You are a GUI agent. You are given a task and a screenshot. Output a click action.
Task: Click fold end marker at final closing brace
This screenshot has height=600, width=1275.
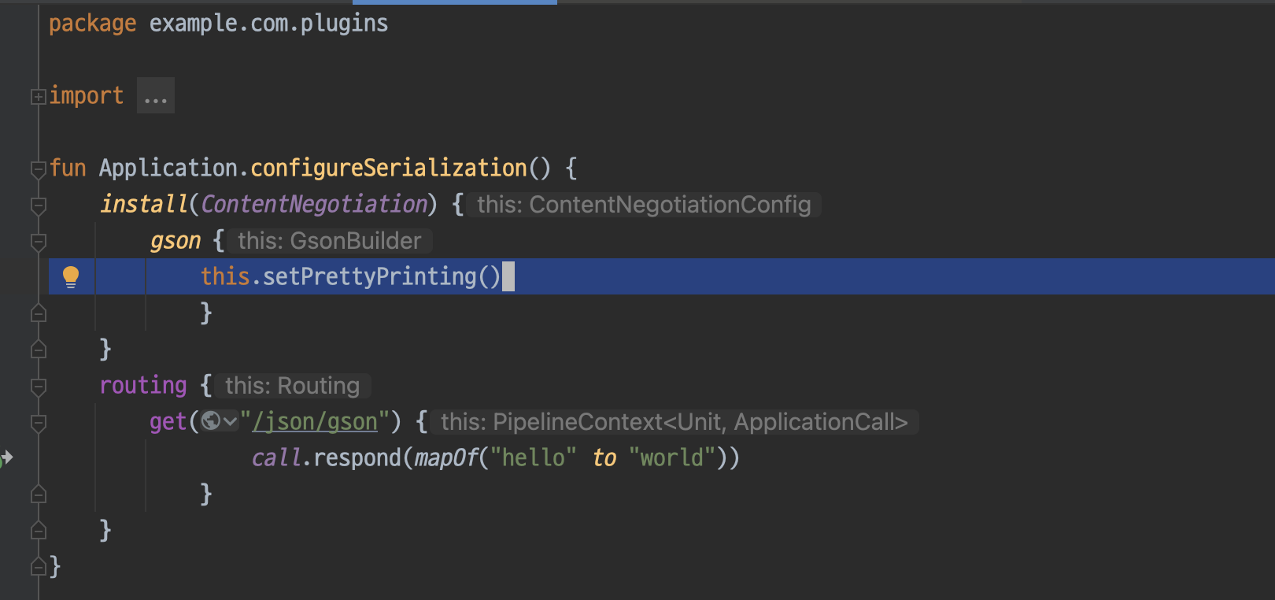[38, 567]
